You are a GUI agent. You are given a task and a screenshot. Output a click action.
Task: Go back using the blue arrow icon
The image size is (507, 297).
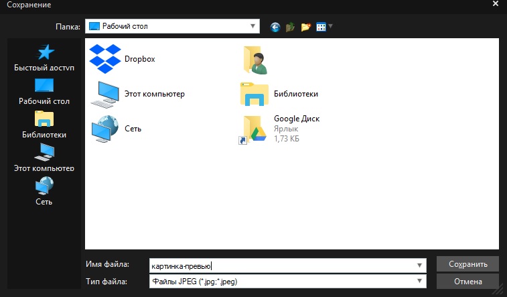[x=275, y=27]
